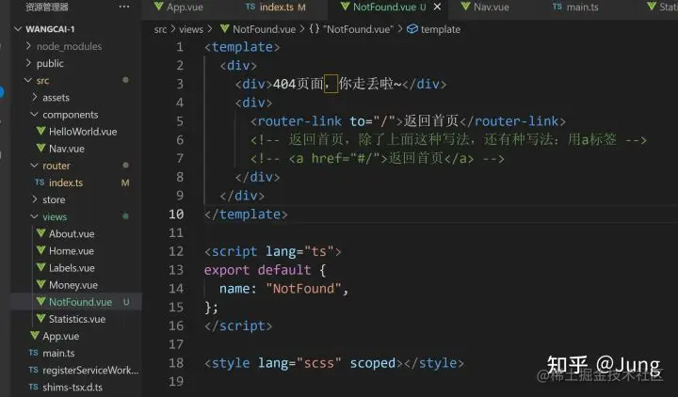Place cursor on "export default {" line

click(265, 270)
